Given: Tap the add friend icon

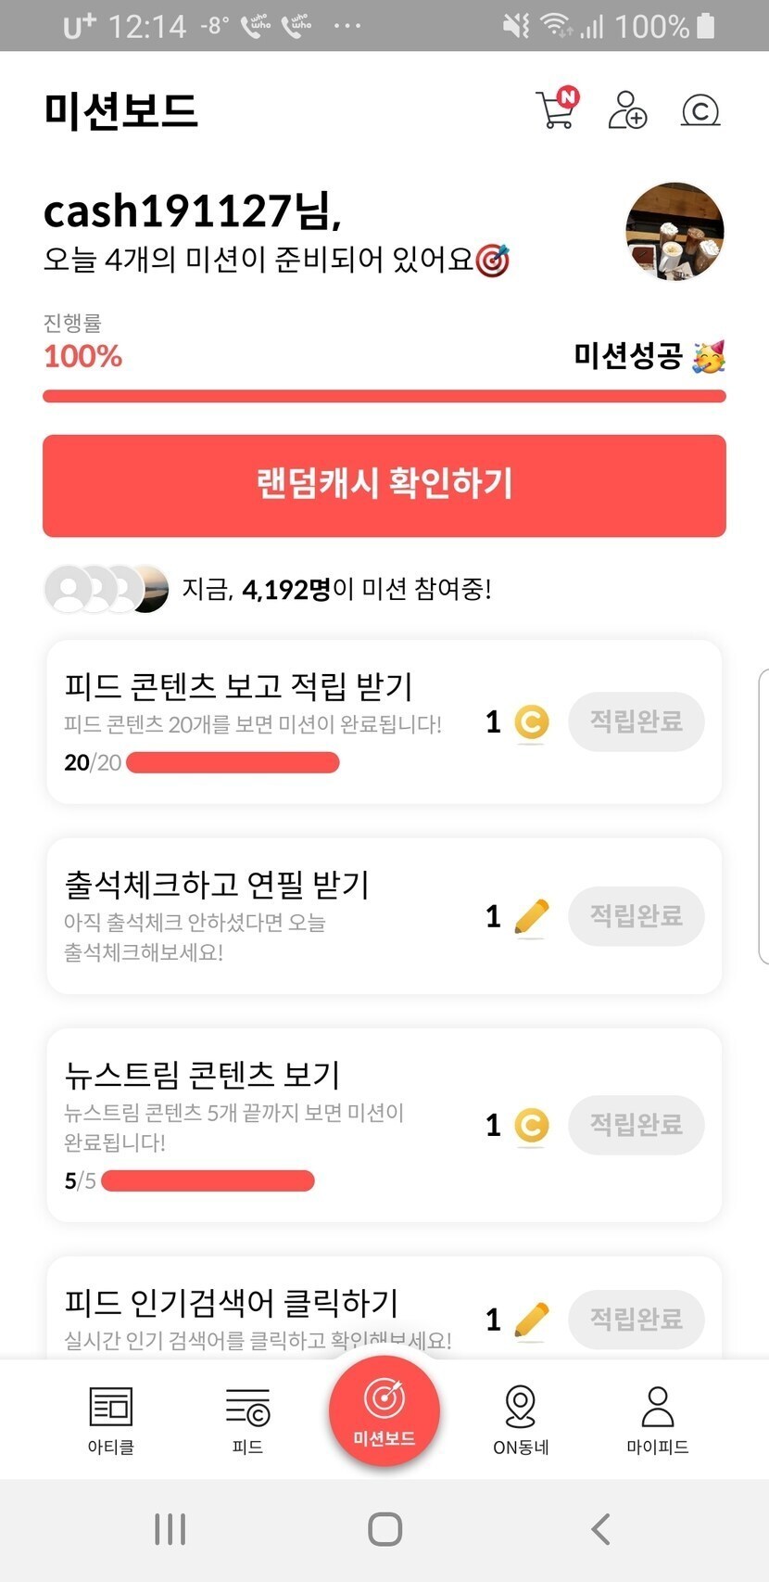Looking at the screenshot, I should [x=627, y=110].
